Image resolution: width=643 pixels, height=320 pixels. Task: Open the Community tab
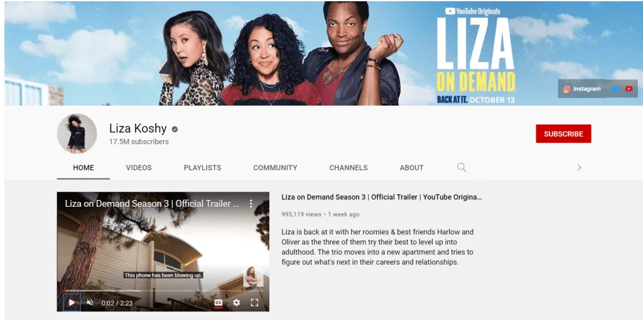275,168
